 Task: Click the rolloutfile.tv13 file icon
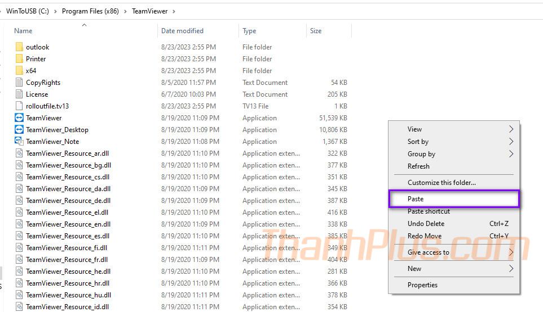[x=19, y=106]
